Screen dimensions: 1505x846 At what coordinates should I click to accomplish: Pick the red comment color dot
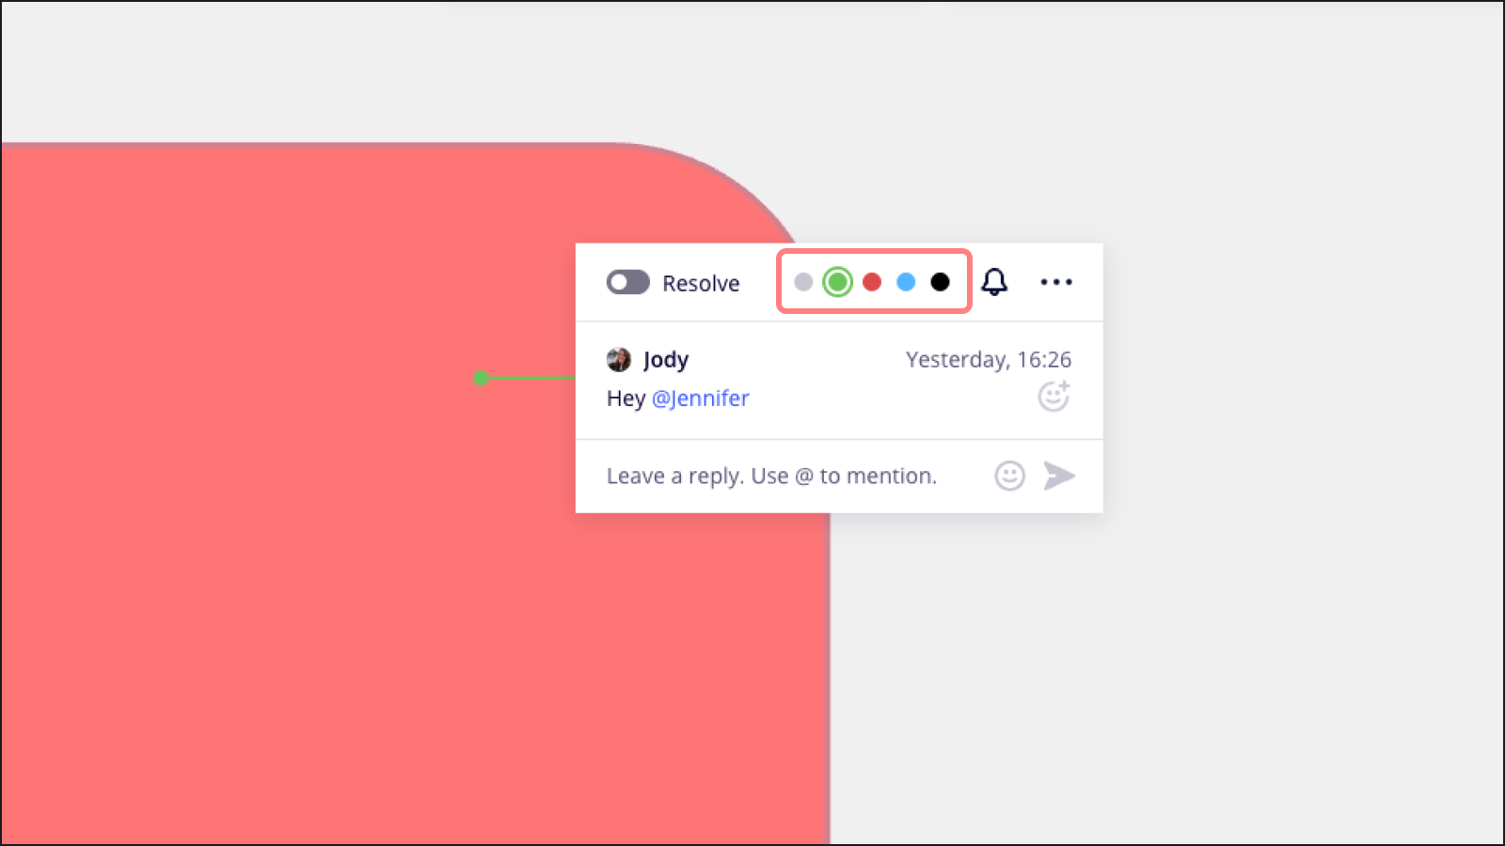click(872, 282)
